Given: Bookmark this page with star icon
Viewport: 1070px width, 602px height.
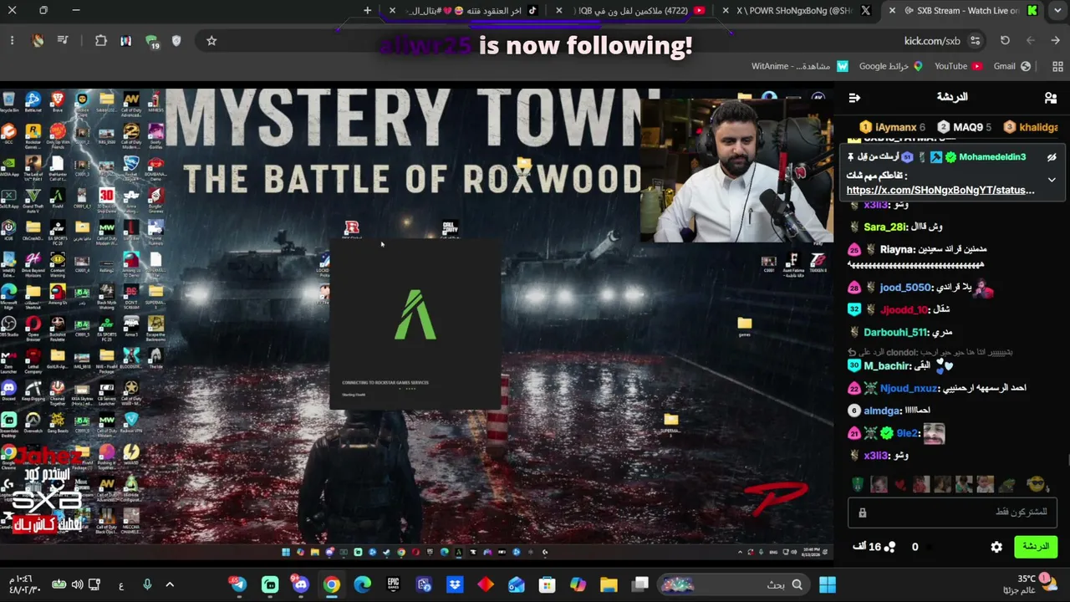Looking at the screenshot, I should point(211,41).
